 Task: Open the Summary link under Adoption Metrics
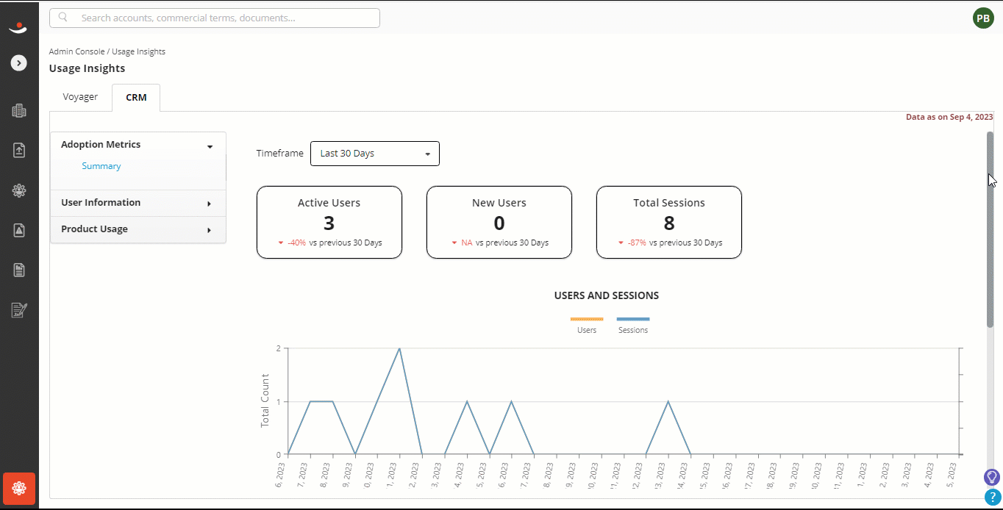(x=101, y=166)
